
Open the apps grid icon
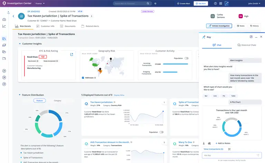[x=221, y=3]
